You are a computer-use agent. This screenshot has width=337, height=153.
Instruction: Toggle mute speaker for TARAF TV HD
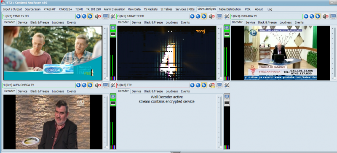click(x=212, y=16)
